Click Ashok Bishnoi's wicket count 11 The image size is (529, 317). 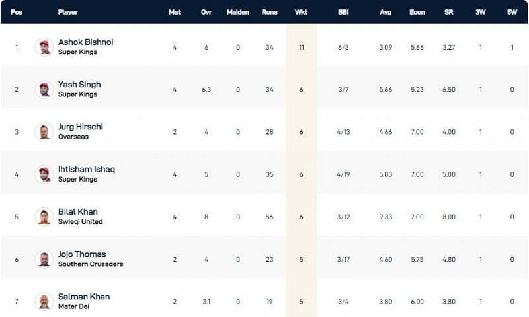click(301, 47)
